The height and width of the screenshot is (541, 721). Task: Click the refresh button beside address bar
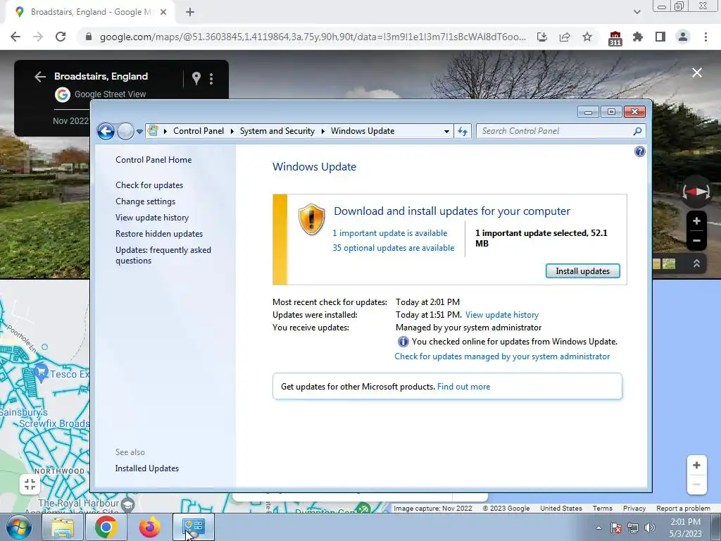coord(463,131)
